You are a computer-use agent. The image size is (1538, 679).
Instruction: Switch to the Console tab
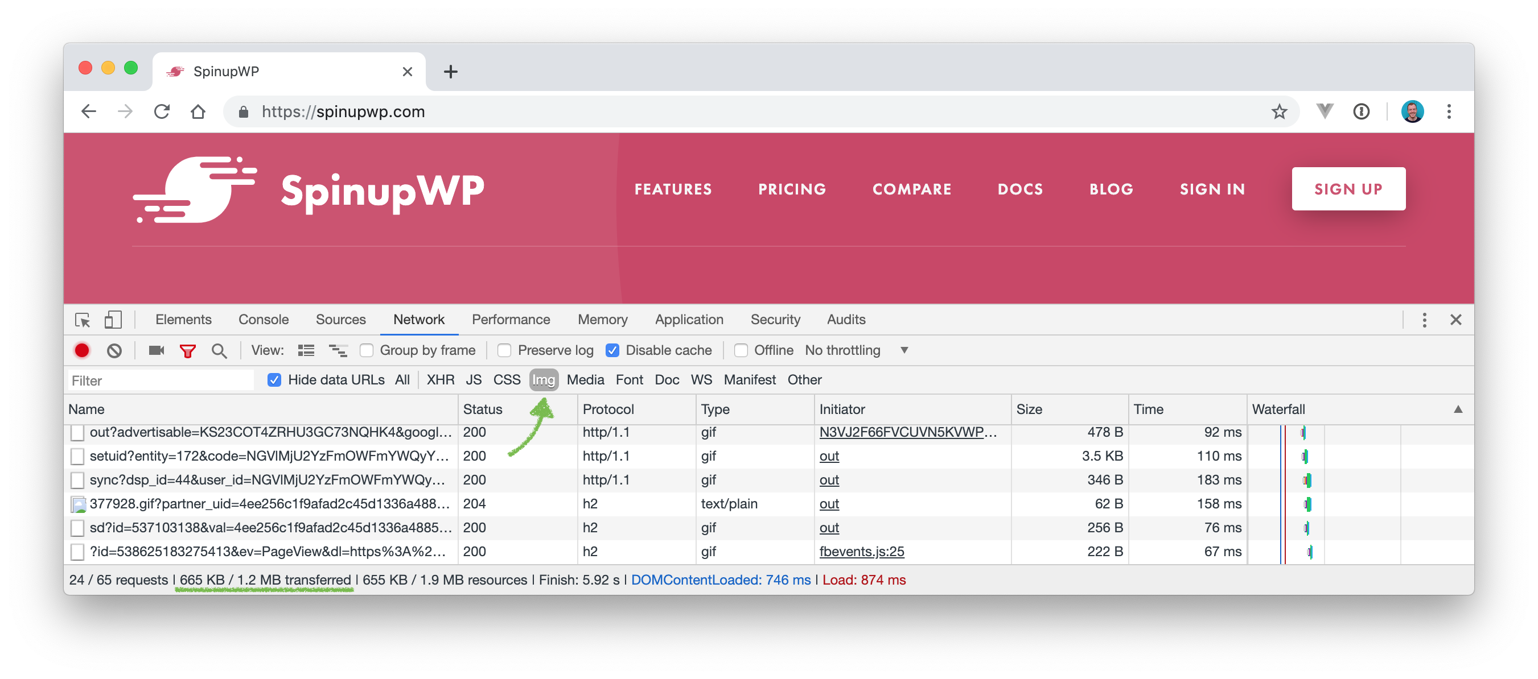point(263,319)
